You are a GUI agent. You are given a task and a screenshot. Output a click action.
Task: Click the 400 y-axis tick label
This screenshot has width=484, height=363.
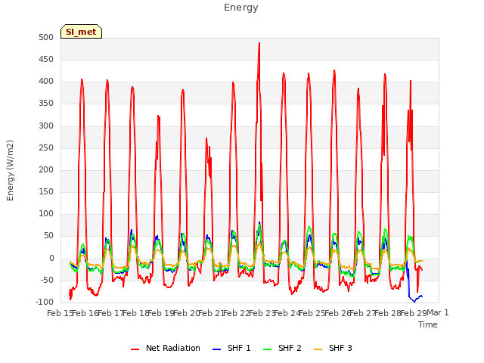point(46,82)
